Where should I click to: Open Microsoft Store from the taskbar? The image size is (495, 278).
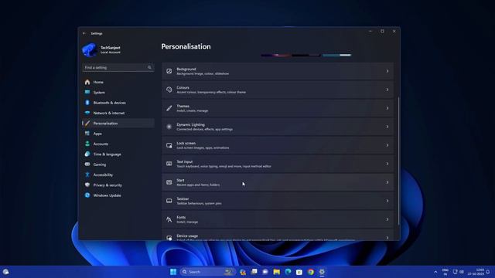(299, 272)
